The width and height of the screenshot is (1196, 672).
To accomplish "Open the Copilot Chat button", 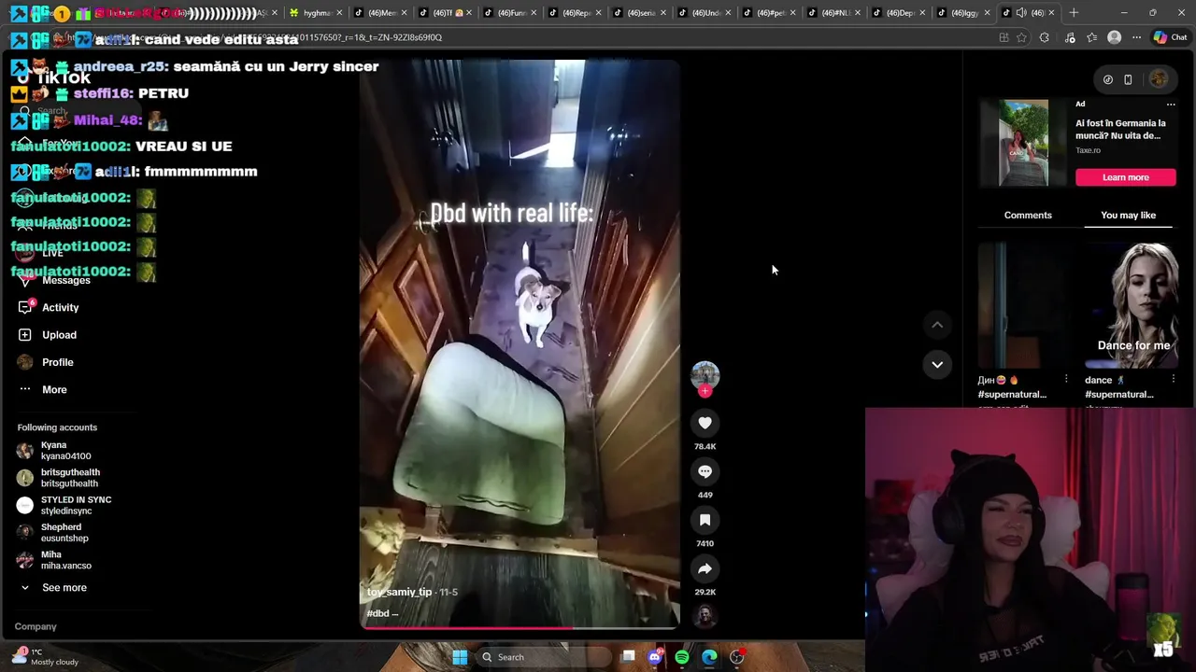I will click(x=1169, y=37).
